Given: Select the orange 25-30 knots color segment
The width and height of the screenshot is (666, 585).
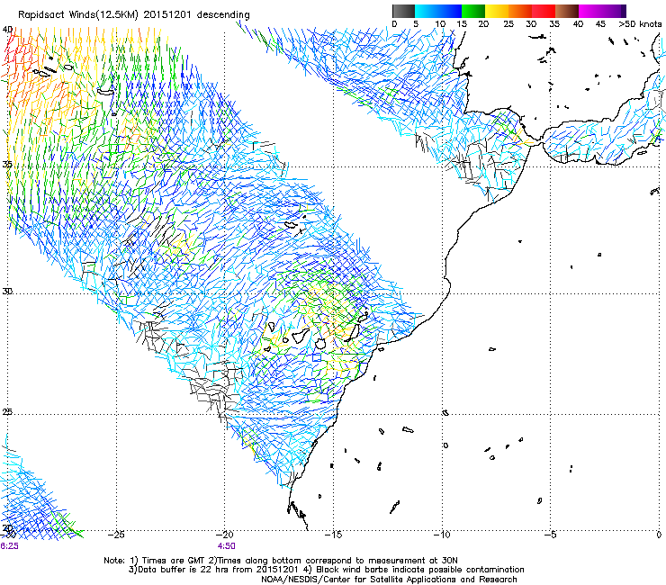Looking at the screenshot, I should 520,11.
